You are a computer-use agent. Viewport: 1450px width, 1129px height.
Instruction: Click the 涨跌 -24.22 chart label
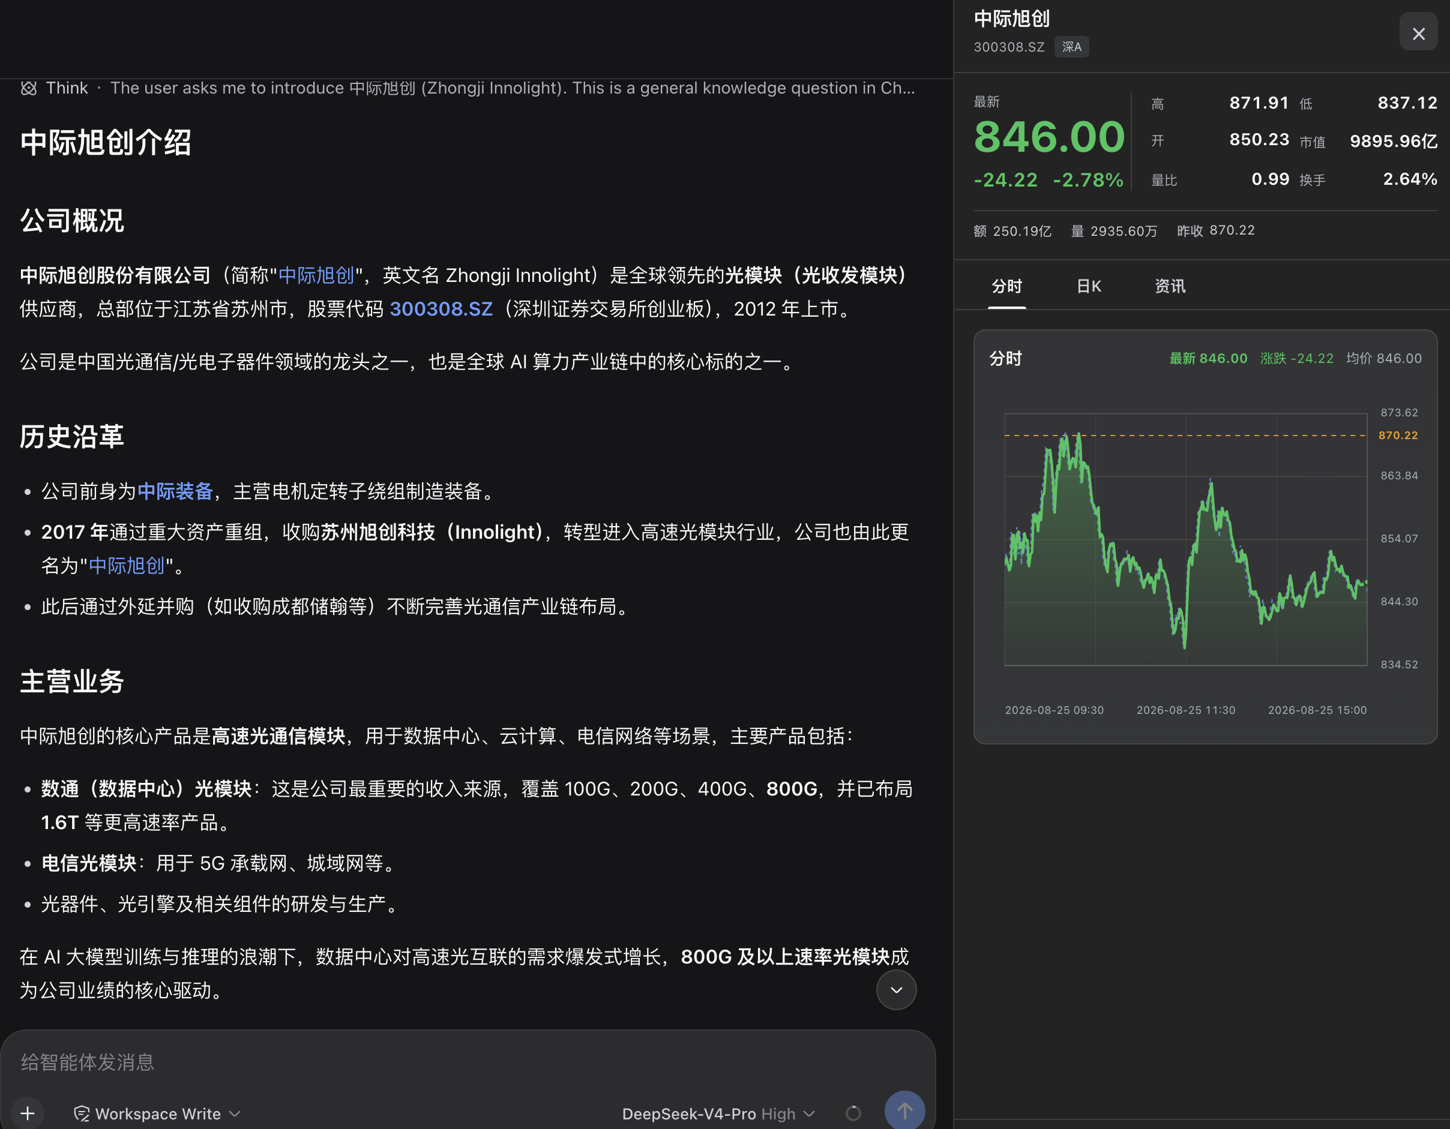pos(1296,358)
